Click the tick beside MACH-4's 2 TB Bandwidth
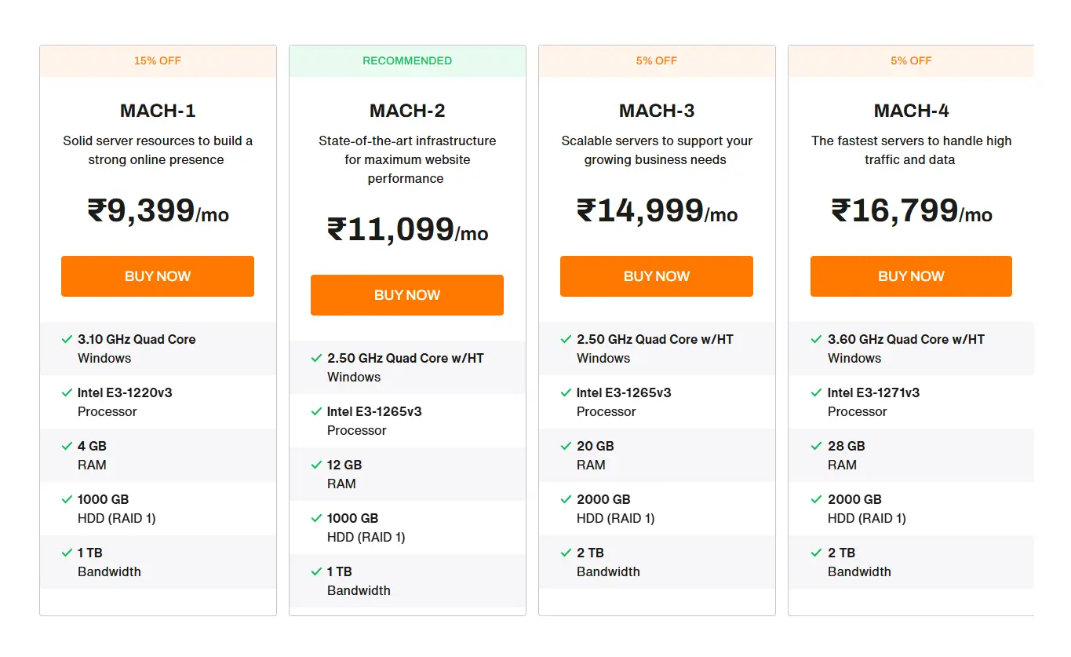The image size is (1071, 657). point(816,553)
